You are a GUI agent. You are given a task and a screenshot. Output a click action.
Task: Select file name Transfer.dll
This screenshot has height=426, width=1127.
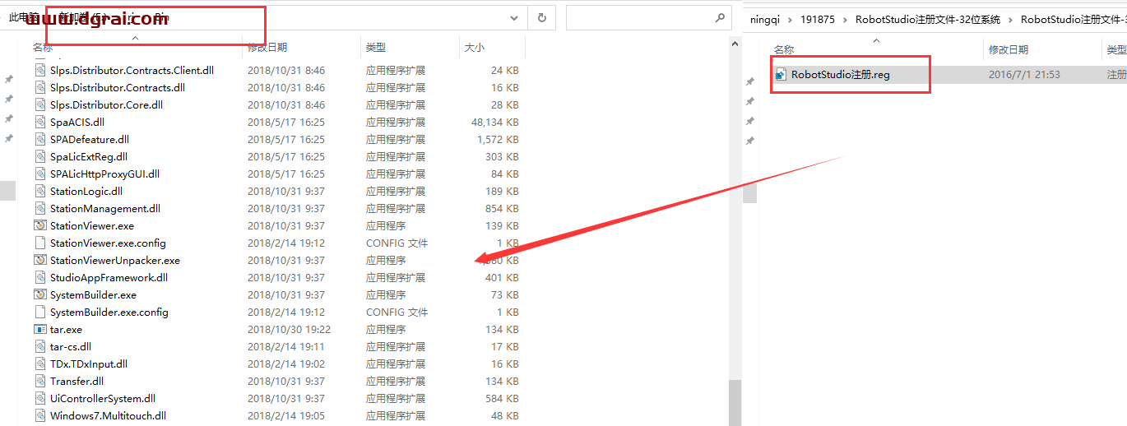(x=77, y=382)
